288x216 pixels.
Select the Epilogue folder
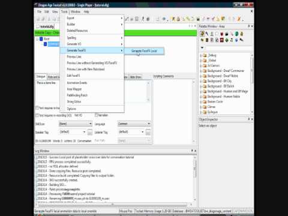coord(212,112)
